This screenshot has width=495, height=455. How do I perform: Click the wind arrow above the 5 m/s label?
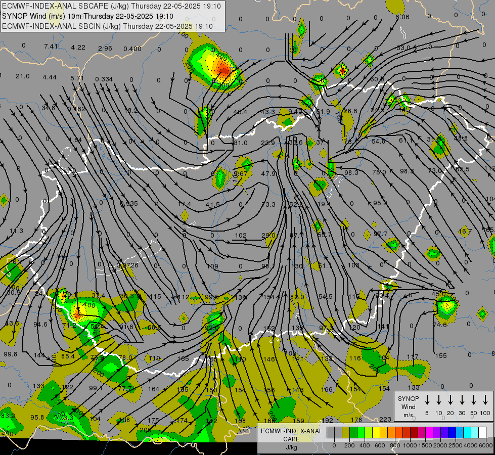click(427, 400)
